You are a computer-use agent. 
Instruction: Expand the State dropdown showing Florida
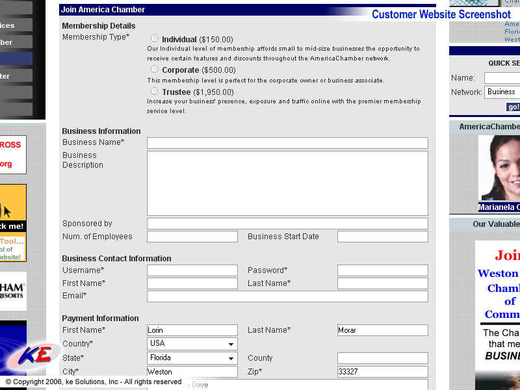(x=192, y=358)
